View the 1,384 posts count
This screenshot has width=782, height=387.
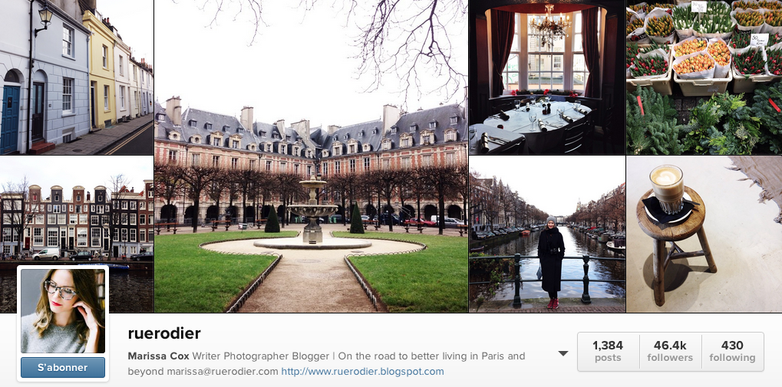(x=608, y=351)
